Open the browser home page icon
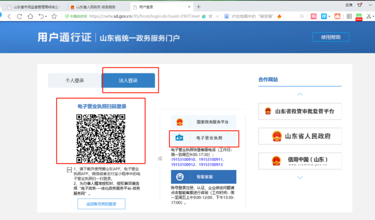Screen dimensions: 375x220 click(x=30, y=16)
